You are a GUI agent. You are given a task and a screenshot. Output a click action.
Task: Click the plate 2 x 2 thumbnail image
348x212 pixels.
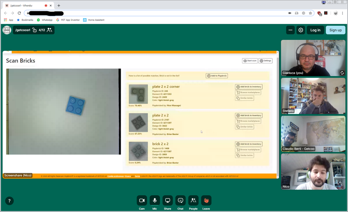[x=138, y=123]
